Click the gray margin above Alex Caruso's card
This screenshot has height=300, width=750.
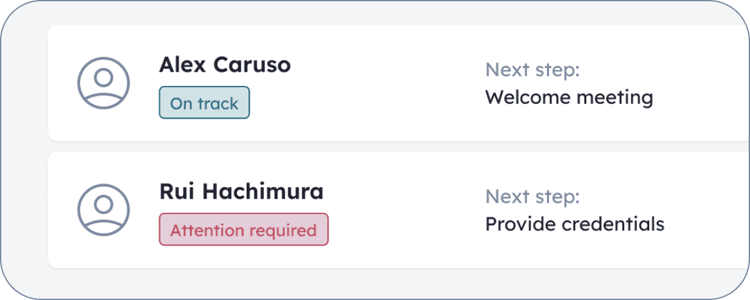click(385, 14)
